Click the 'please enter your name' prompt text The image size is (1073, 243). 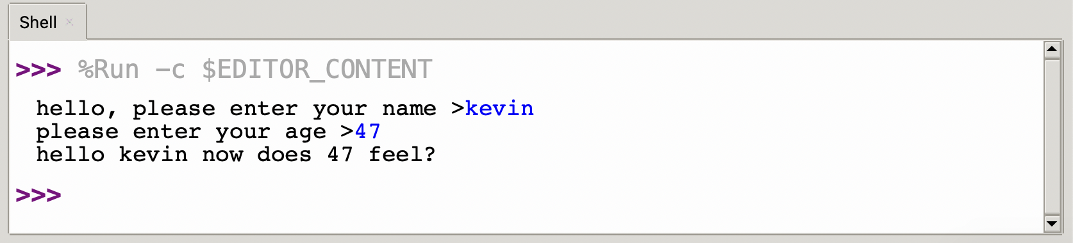[x=285, y=109]
